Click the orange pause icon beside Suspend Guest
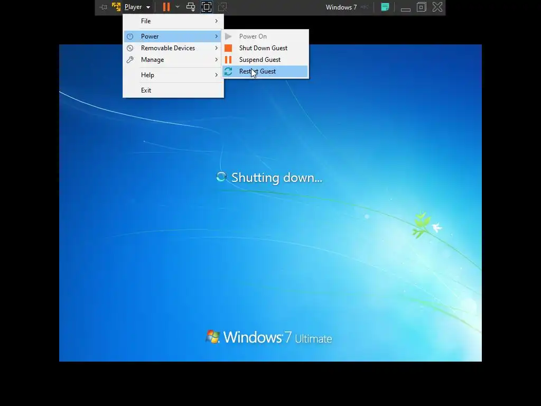The height and width of the screenshot is (406, 541). pyautogui.click(x=228, y=60)
